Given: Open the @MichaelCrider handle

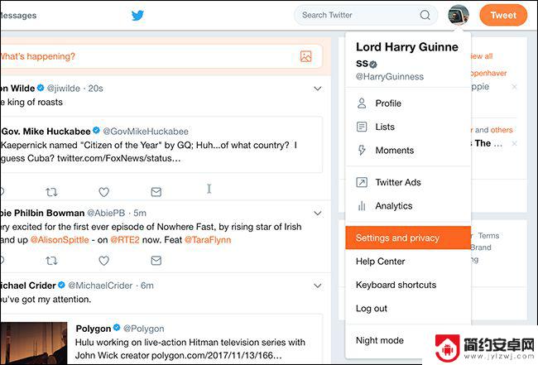Looking at the screenshot, I should pyautogui.click(x=100, y=286).
